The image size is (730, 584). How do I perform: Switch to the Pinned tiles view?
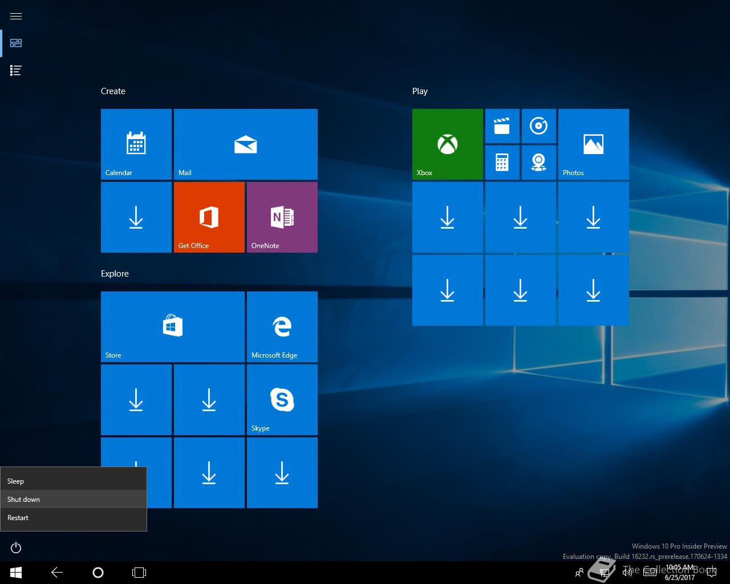(x=16, y=43)
